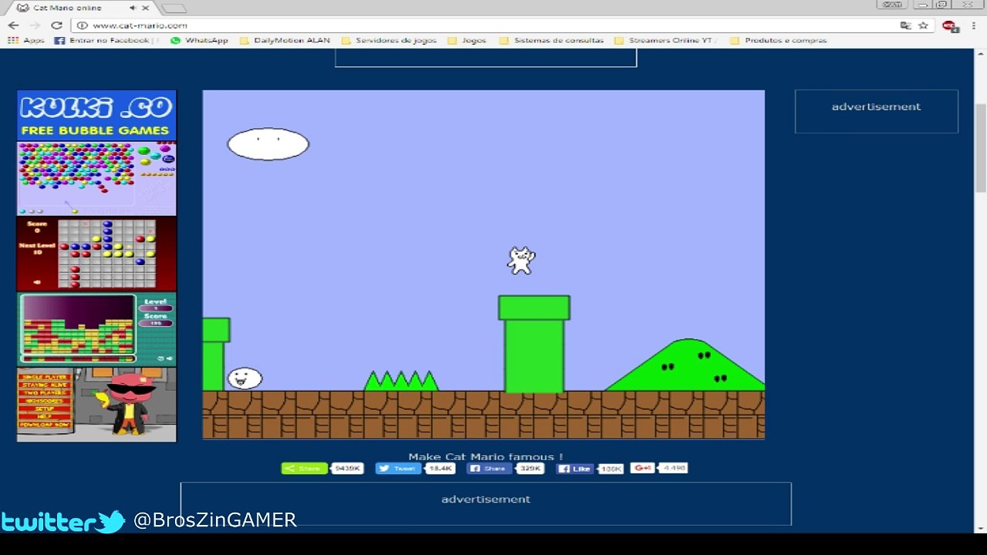Click the translate icon in the address bar
987x555 pixels.
(x=906, y=25)
